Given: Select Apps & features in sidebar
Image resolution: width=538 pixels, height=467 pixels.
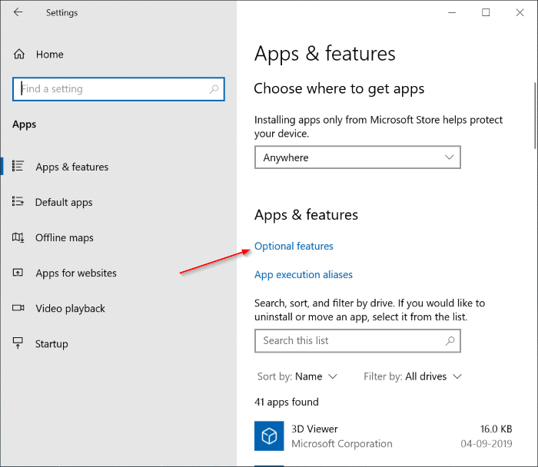Looking at the screenshot, I should click(x=72, y=167).
